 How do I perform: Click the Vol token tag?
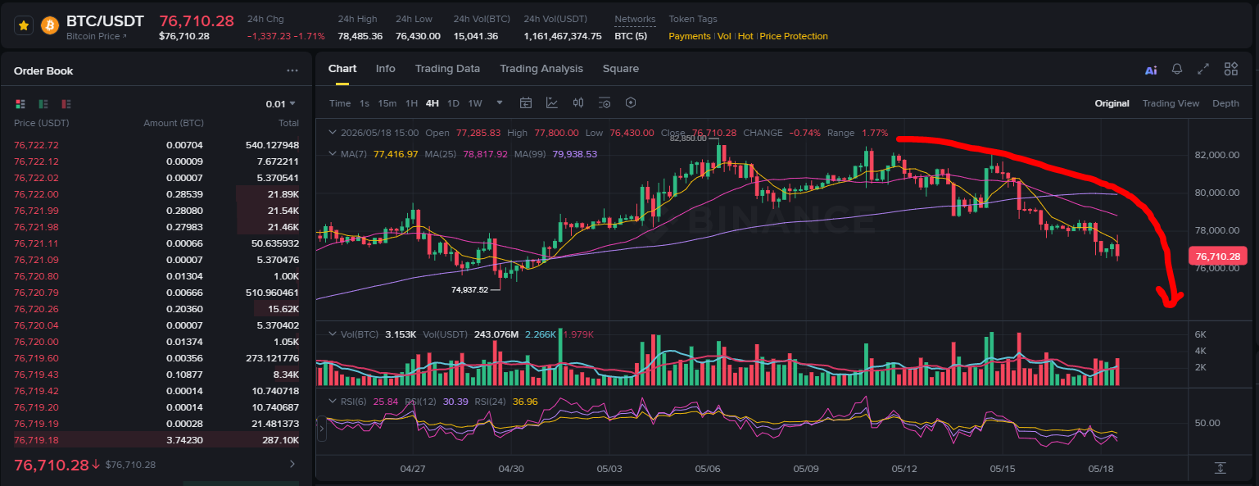[x=724, y=36]
